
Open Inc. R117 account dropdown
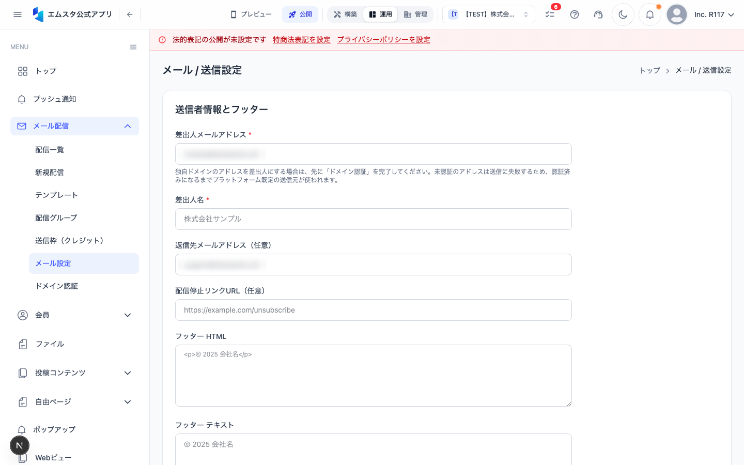click(715, 14)
